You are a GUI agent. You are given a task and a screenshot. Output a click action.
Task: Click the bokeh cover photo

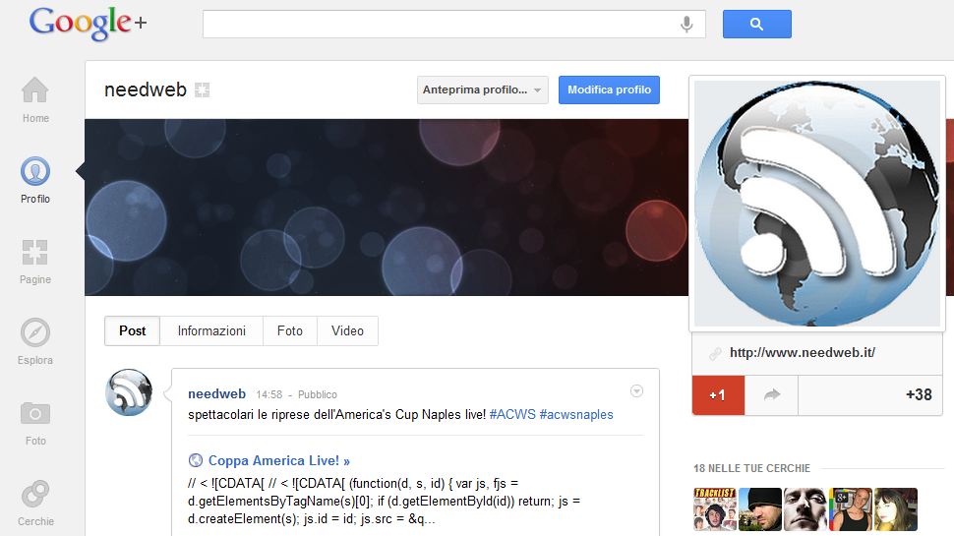[387, 208]
